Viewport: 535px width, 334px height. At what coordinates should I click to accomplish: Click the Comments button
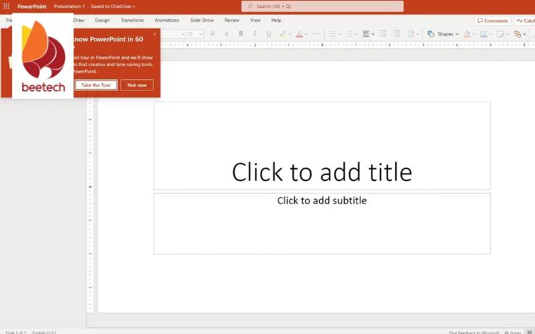pos(492,21)
